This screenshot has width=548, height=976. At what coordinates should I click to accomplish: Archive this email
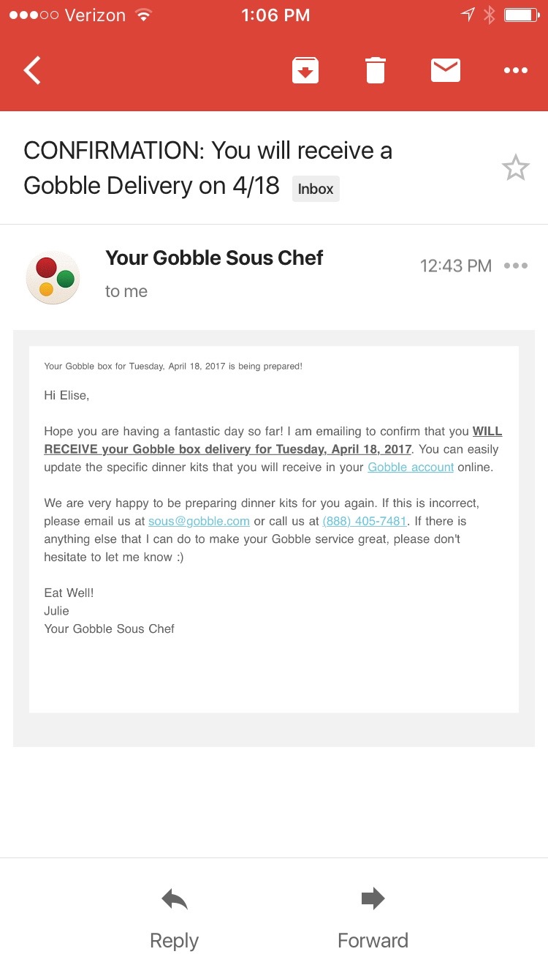[x=305, y=70]
